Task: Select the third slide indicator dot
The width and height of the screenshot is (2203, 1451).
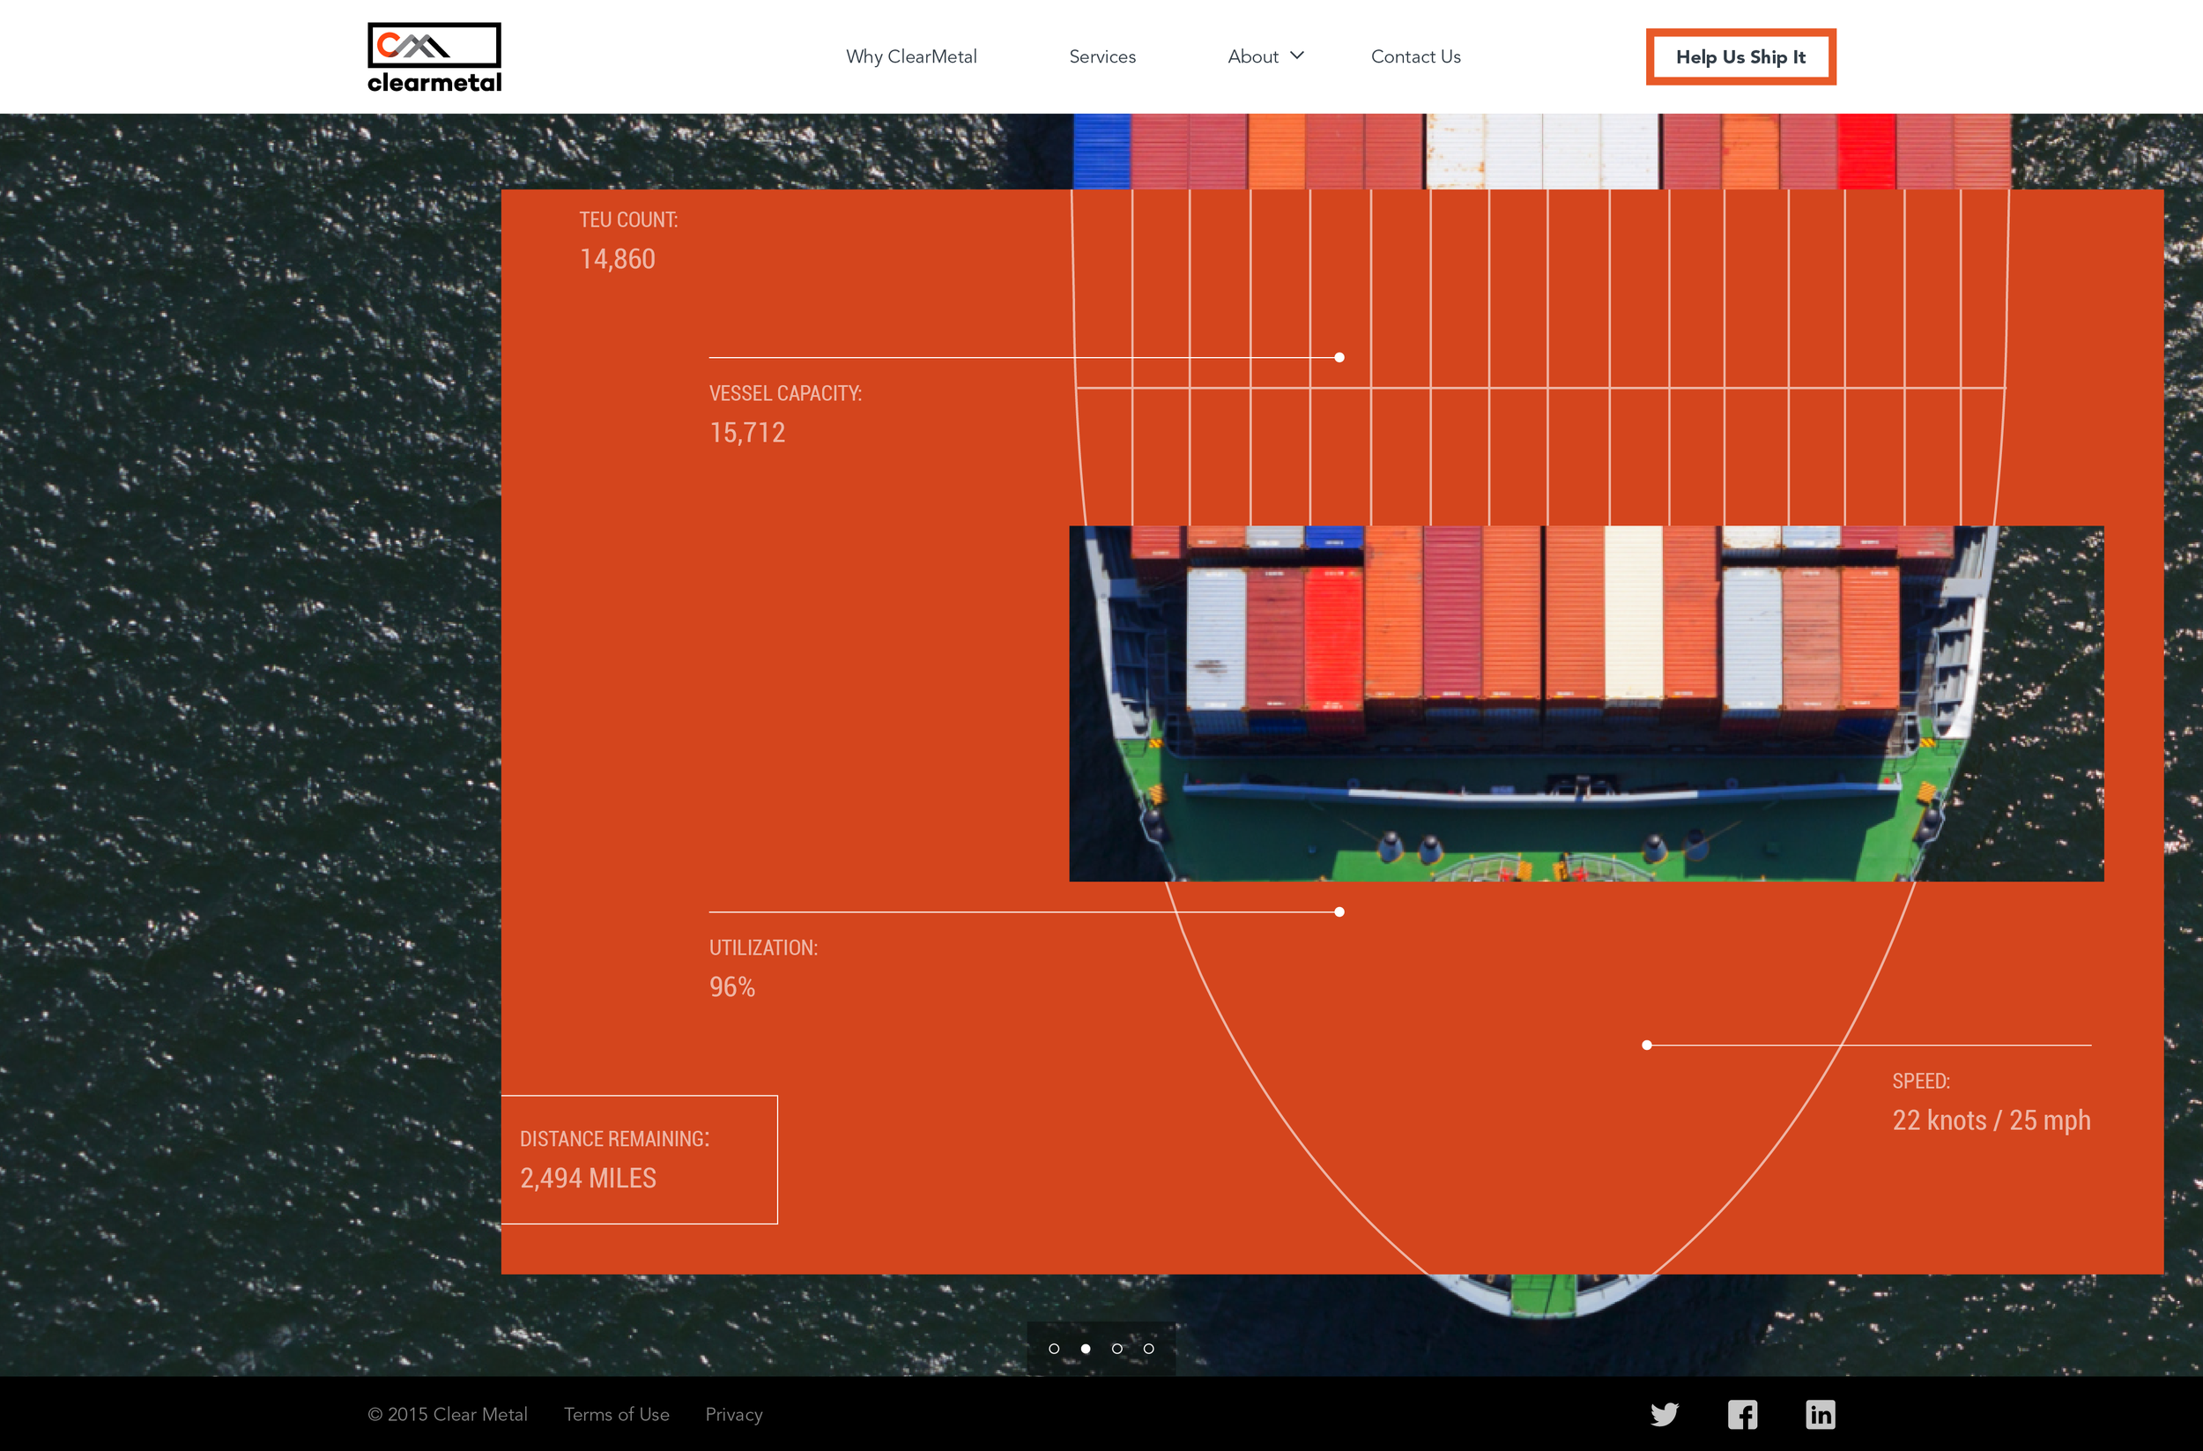Action: pos(1116,1348)
